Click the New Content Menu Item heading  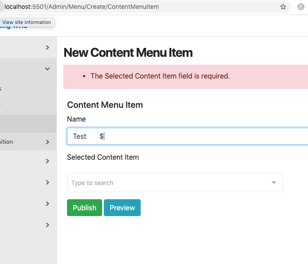tap(128, 53)
